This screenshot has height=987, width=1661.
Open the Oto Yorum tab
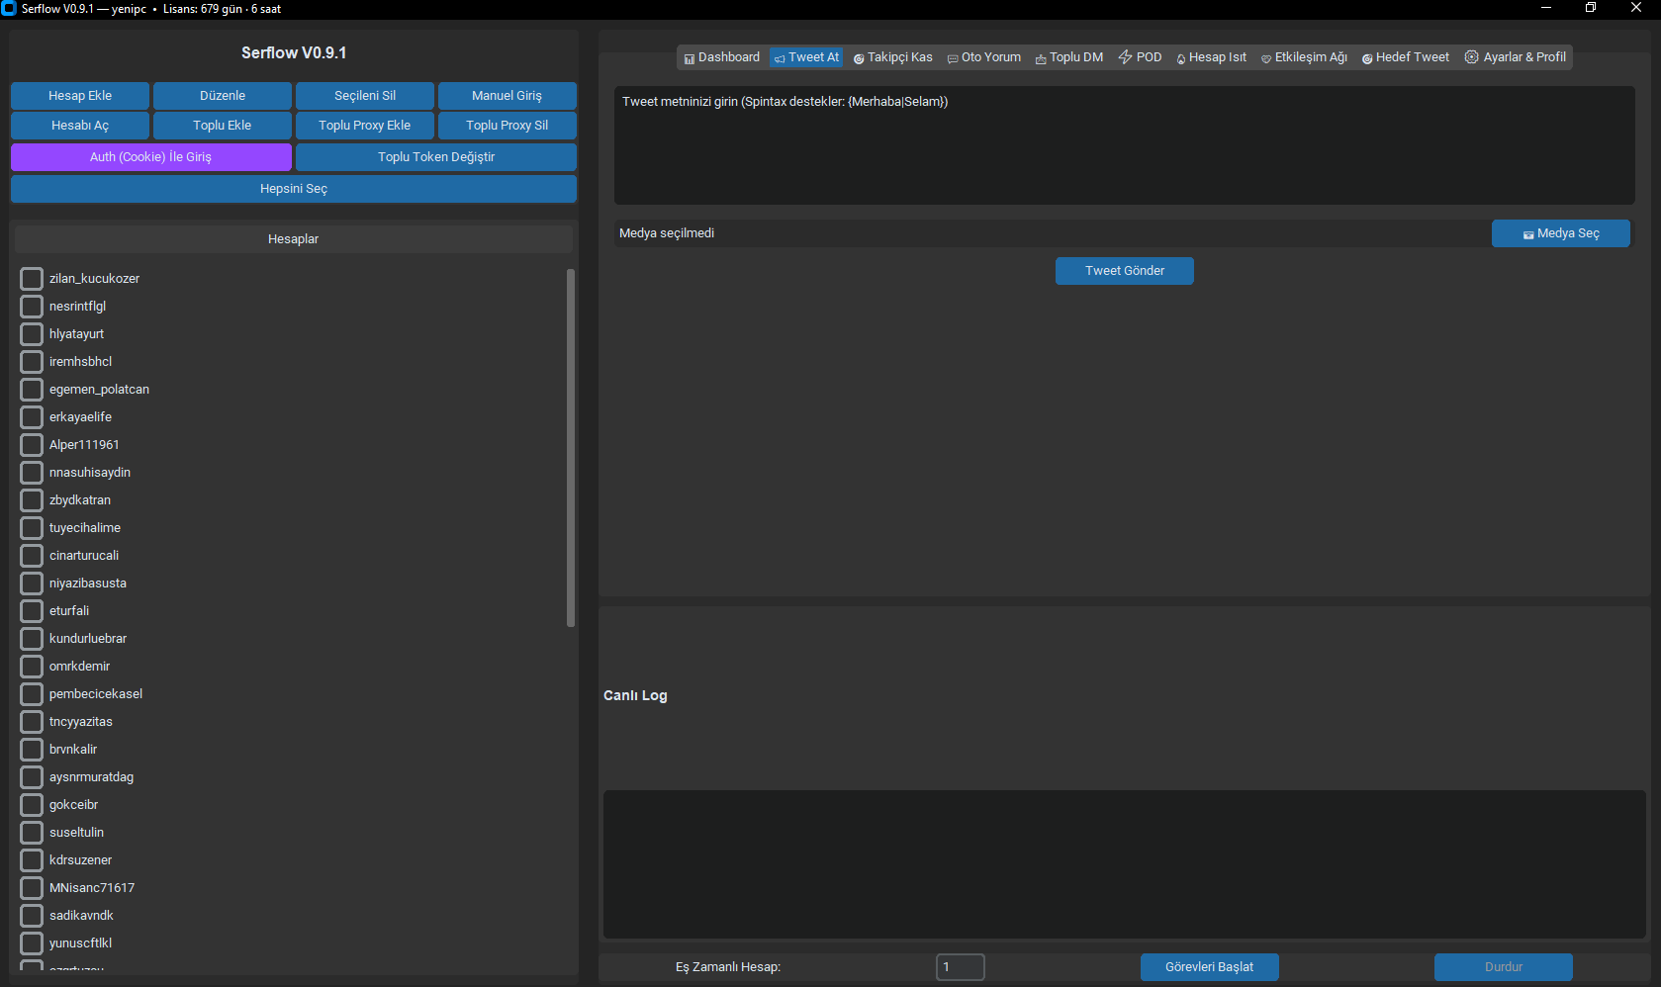click(984, 57)
